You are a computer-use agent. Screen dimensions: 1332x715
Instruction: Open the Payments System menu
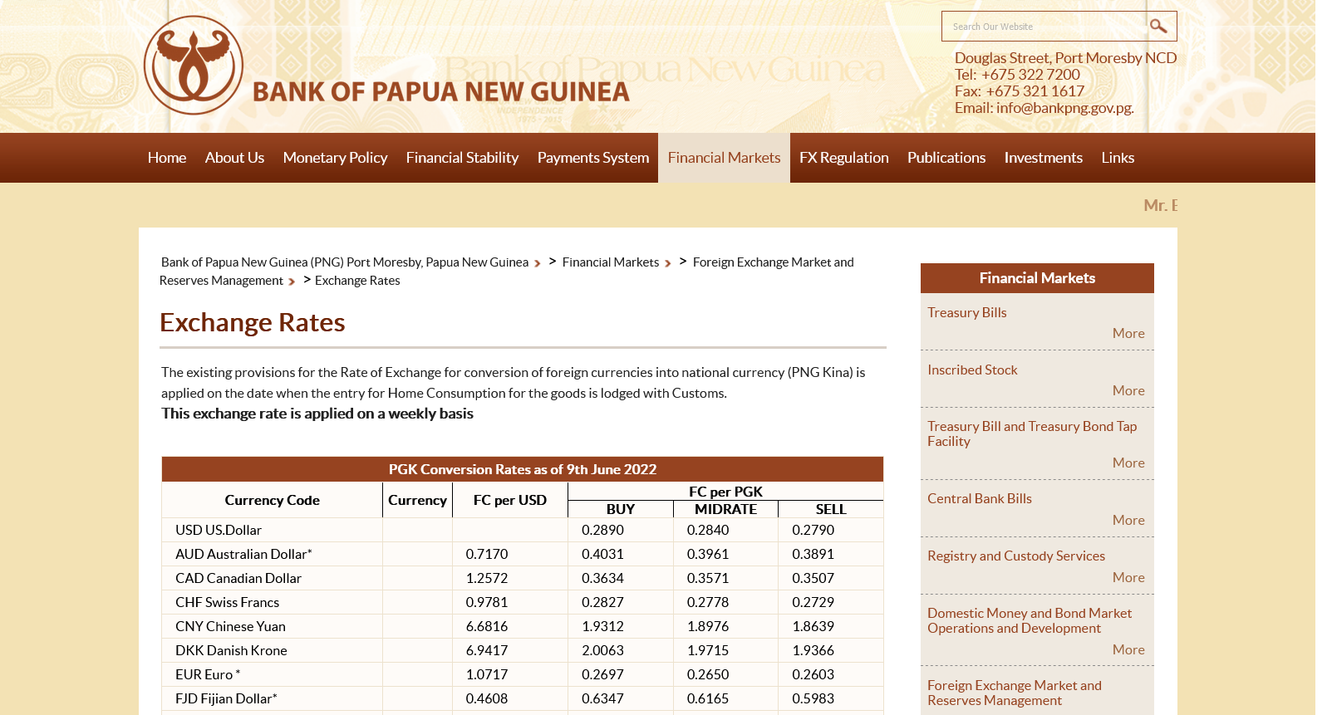click(592, 158)
